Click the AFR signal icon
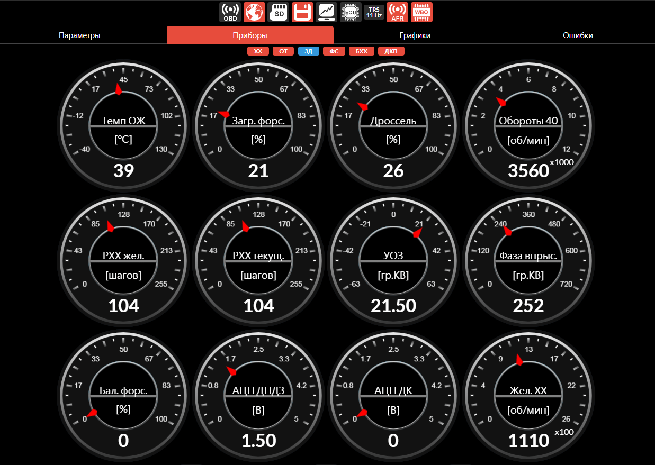This screenshot has height=465, width=655. (397, 12)
